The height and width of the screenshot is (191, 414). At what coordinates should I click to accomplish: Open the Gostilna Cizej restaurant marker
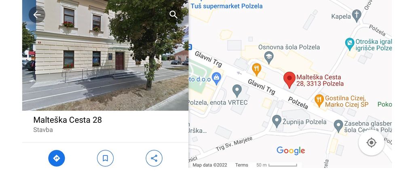point(319,101)
